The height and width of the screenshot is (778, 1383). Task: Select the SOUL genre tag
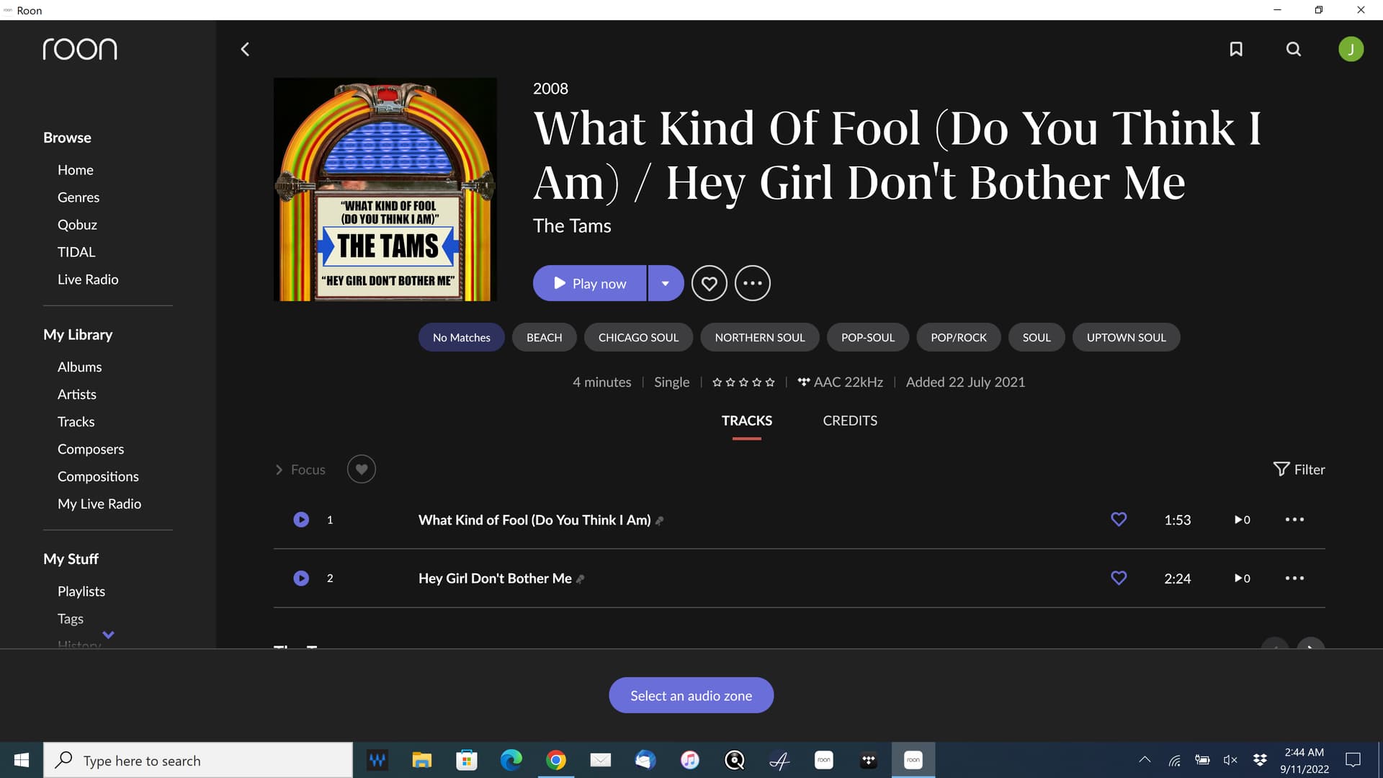(1036, 337)
